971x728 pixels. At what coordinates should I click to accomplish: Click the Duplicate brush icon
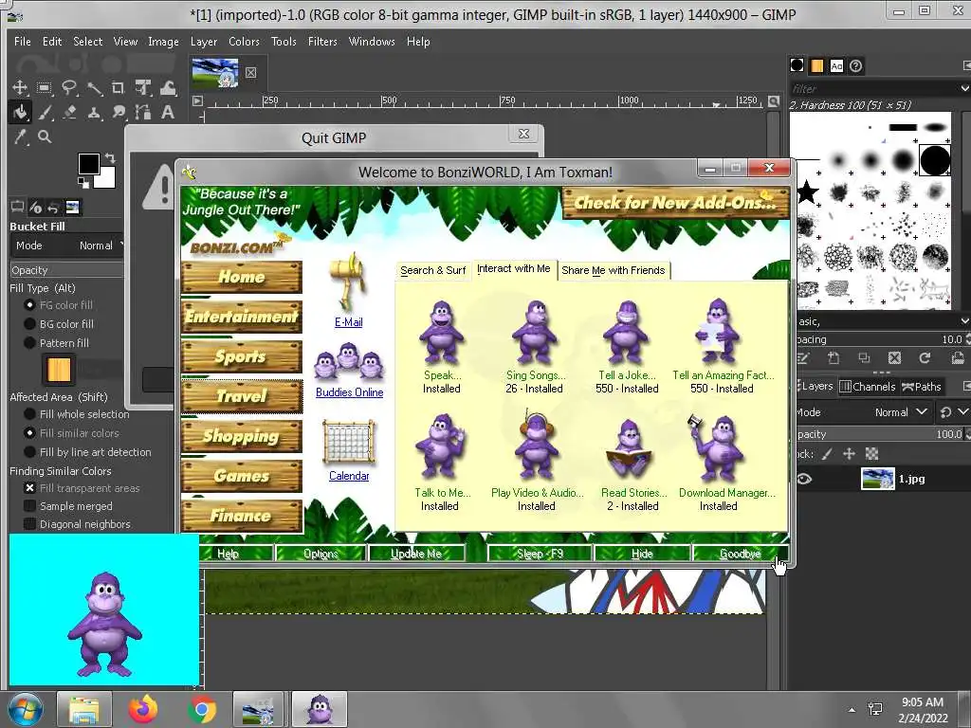click(864, 357)
